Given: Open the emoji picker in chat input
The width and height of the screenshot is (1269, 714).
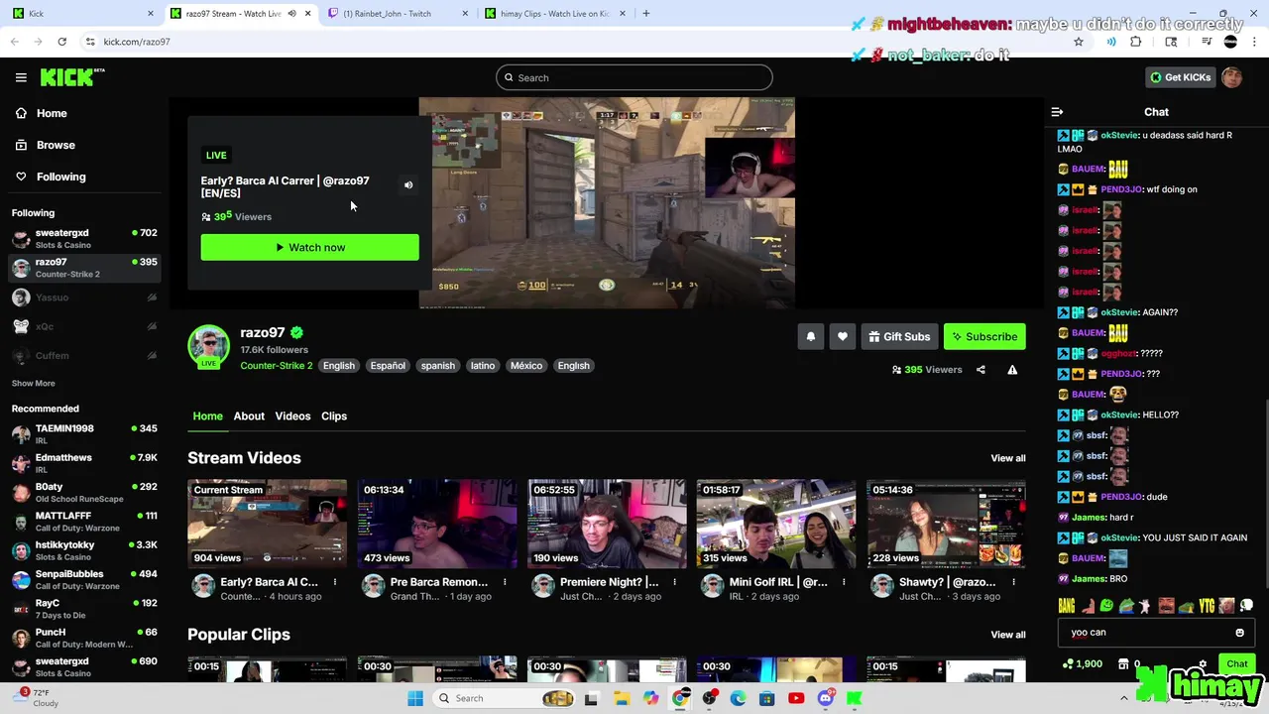Looking at the screenshot, I should (1239, 633).
